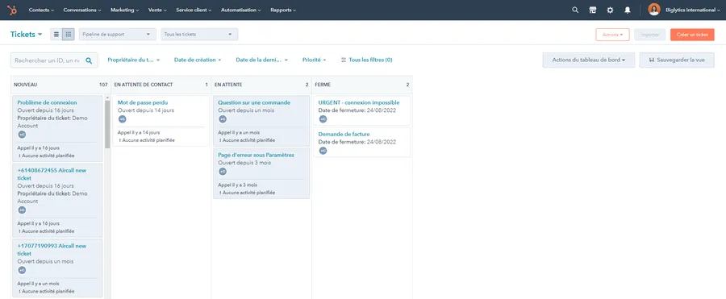The width and height of the screenshot is (726, 299).
Task: Click 'Appel il y a 3 mois' text
Action: (238, 185)
